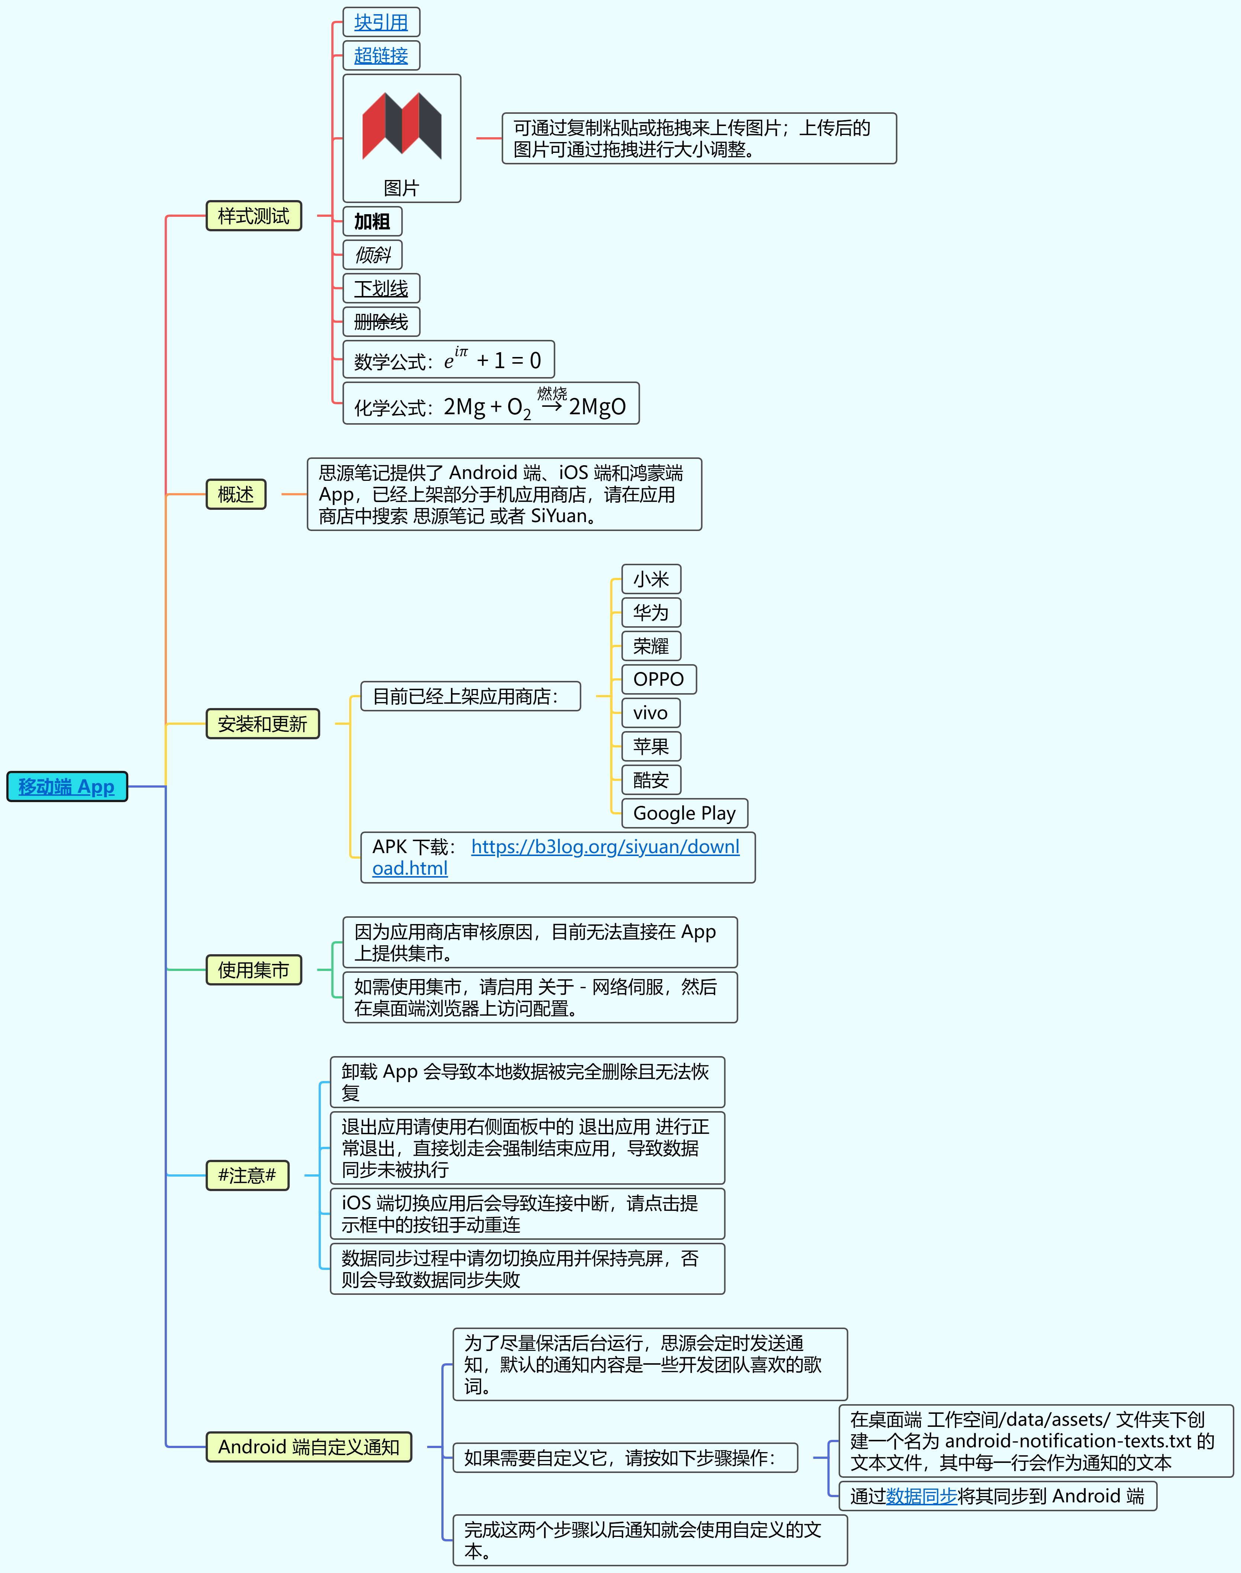
Task: Click the 数据同步 hyperlink
Action: click(921, 1497)
